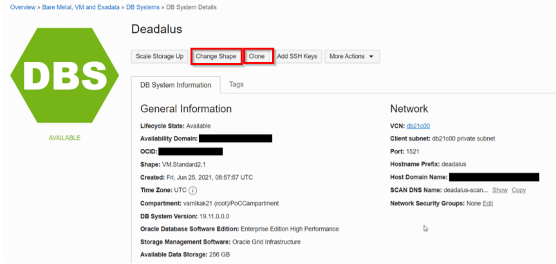Click the redacted Host Domain Name value
Image resolution: width=556 pixels, height=264 pixels.
(494, 177)
